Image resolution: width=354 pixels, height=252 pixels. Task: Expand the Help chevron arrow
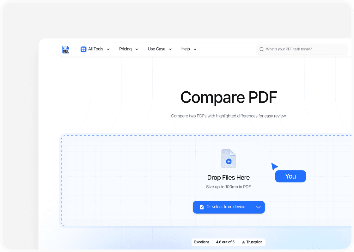click(195, 49)
